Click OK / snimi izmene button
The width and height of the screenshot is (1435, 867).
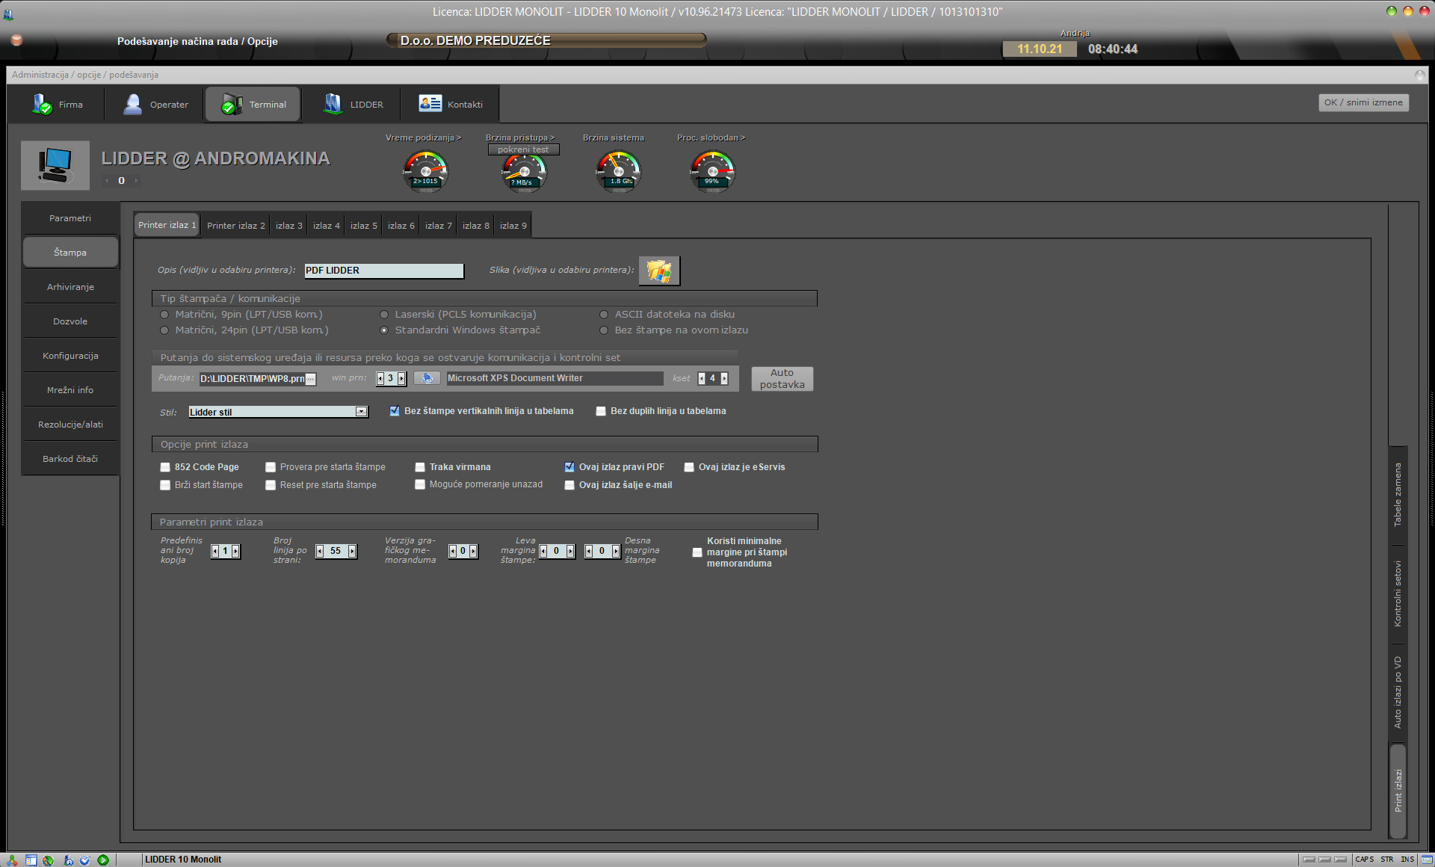pos(1363,102)
